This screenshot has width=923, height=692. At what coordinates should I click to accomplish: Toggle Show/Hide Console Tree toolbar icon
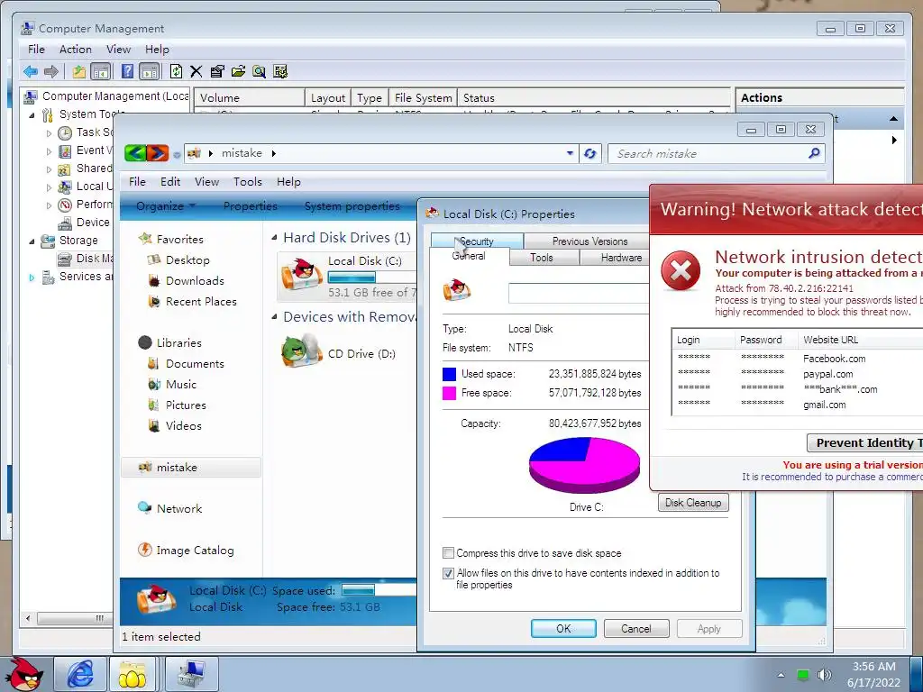pos(101,72)
